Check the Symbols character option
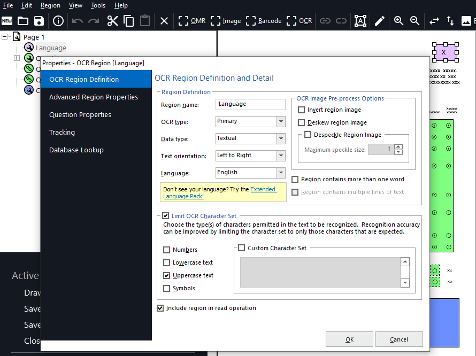Viewport: 476px width, 356px height. (x=166, y=288)
